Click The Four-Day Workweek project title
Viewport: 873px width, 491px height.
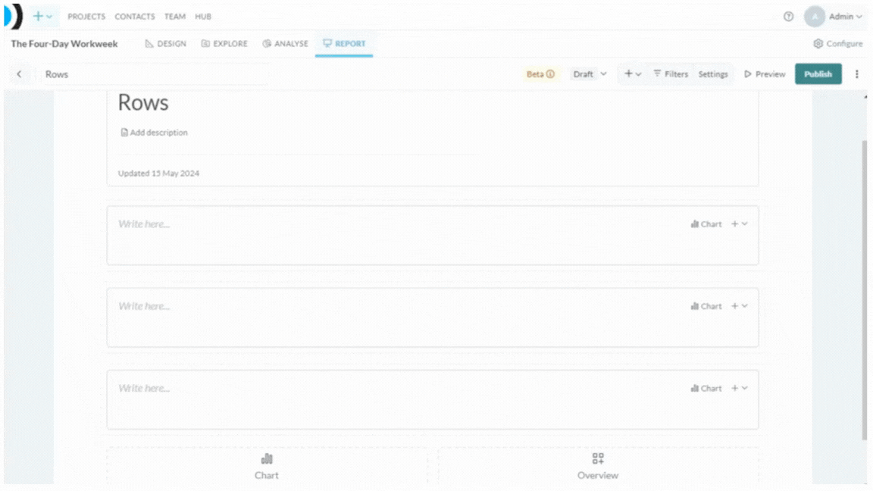pos(64,43)
